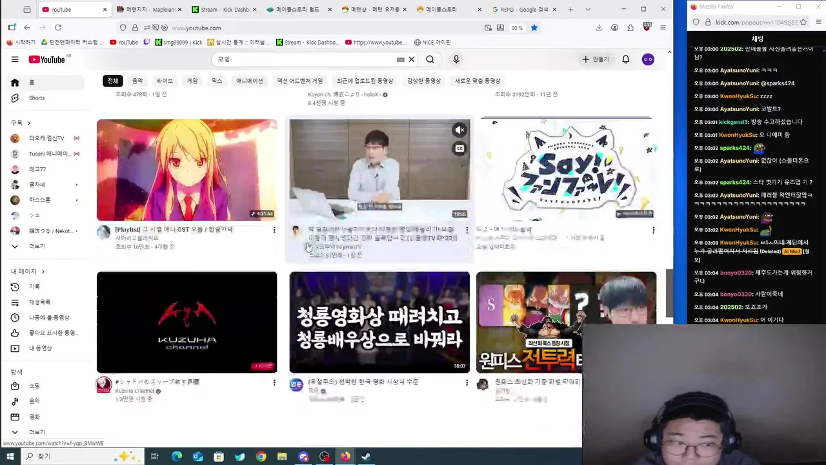
Task: Open the 레고77 subscription channel
Action: point(45,169)
